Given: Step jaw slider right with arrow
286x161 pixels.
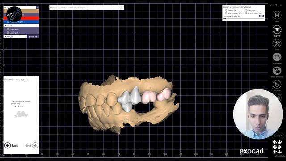Looking at the screenshot, I should click(263, 16).
